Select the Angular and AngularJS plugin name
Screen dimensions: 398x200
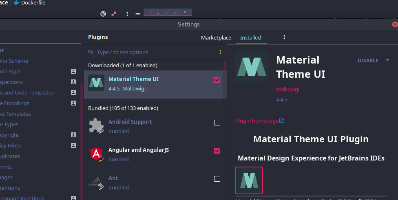[139, 150]
